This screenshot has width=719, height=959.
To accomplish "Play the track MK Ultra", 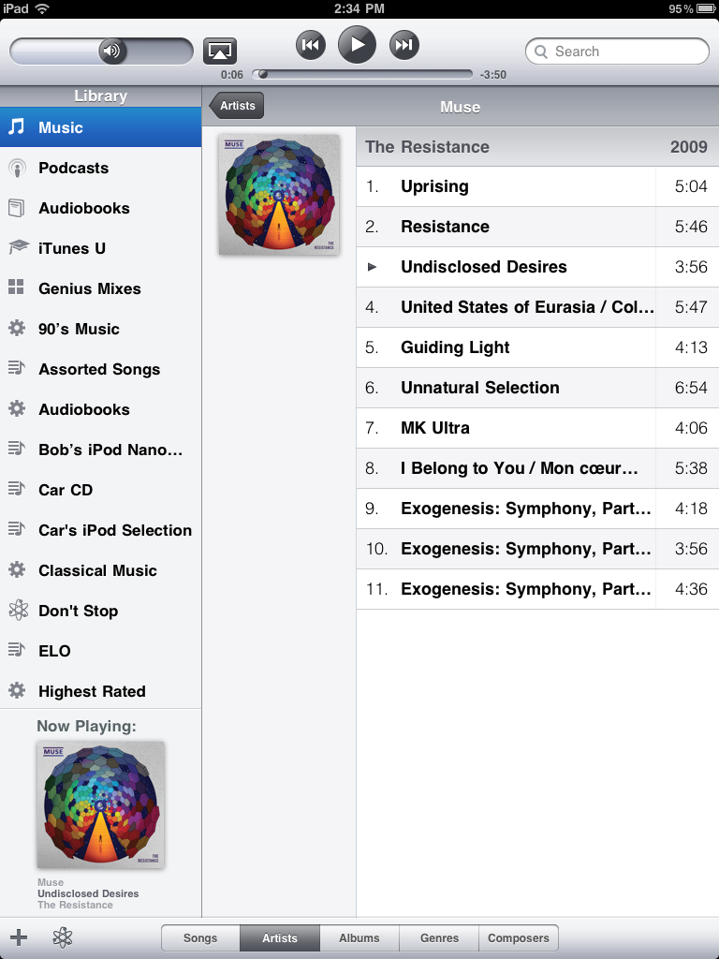I will [x=537, y=428].
